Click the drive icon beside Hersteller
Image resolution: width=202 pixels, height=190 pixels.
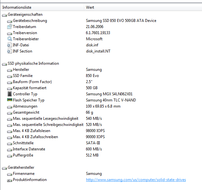[x=10, y=70]
